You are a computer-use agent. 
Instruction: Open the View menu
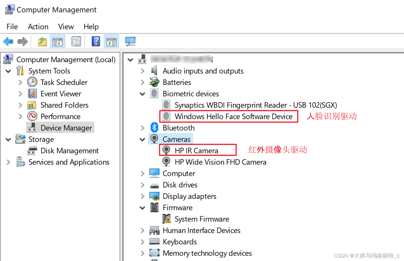66,27
